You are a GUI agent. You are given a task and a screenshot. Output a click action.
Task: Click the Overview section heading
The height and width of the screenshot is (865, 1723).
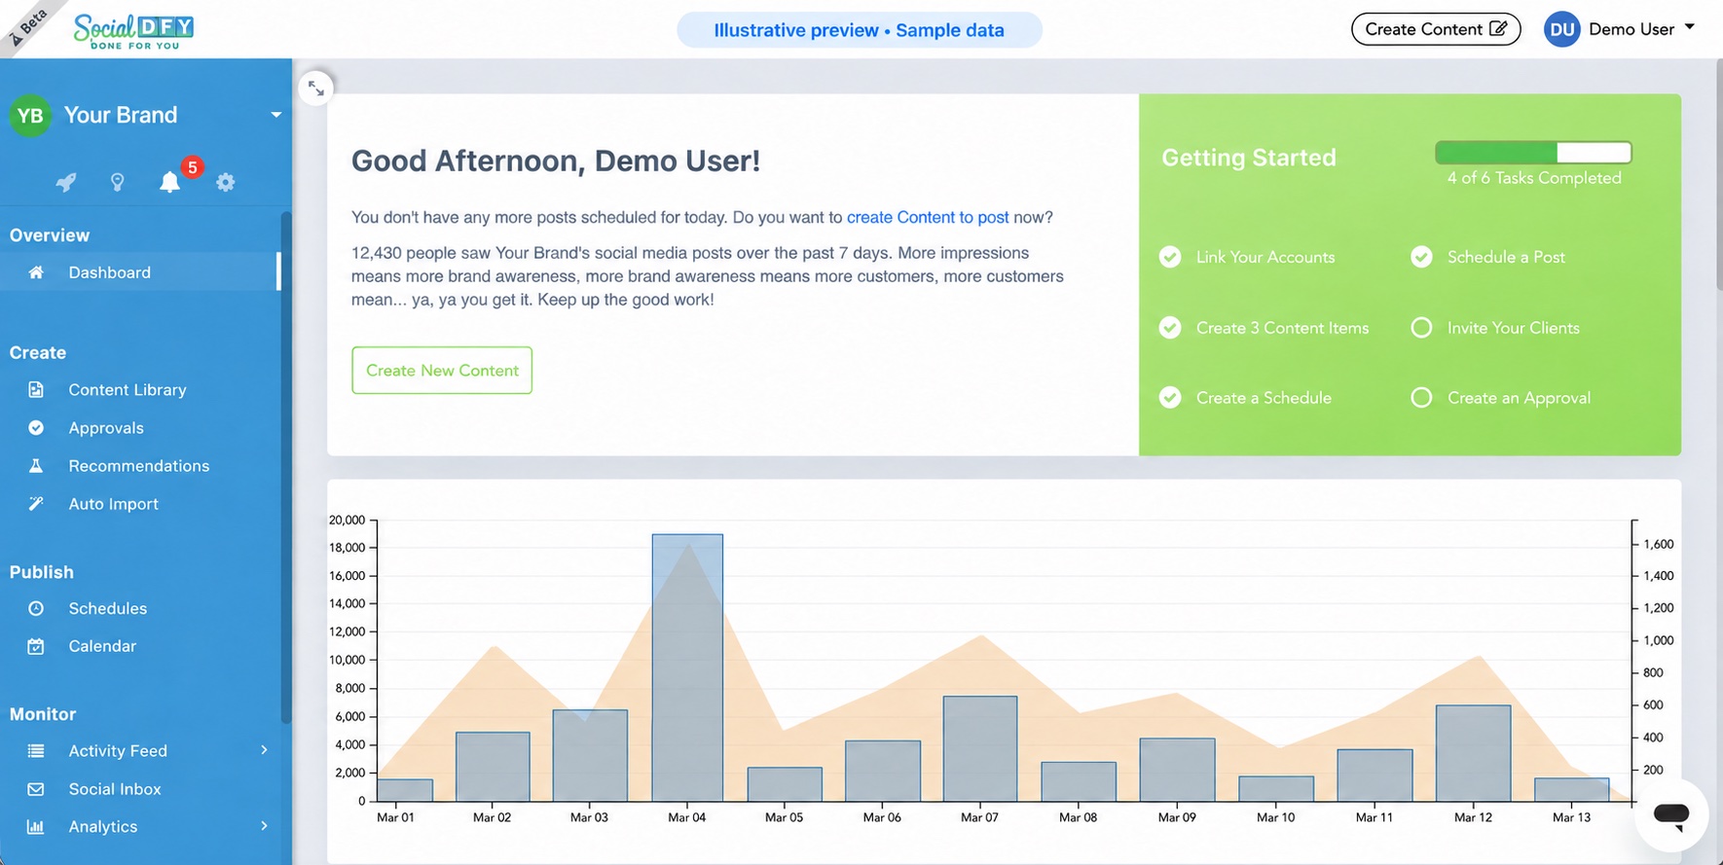(50, 235)
